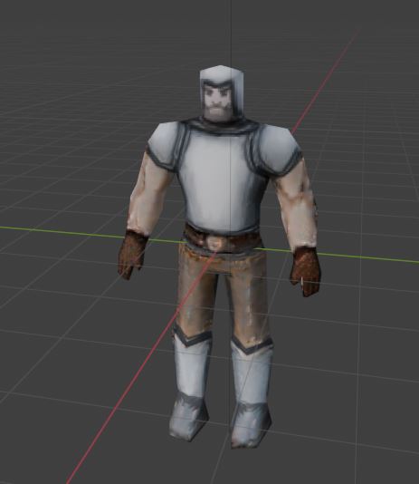Screen dimensions: 419x484
Task: Click the round belt buckle
Action: point(214,243)
